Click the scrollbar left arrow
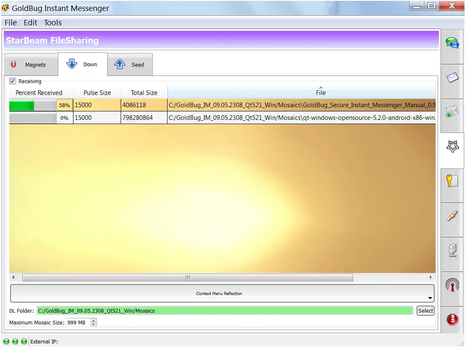Screen dimensions: 468x349 13,277
